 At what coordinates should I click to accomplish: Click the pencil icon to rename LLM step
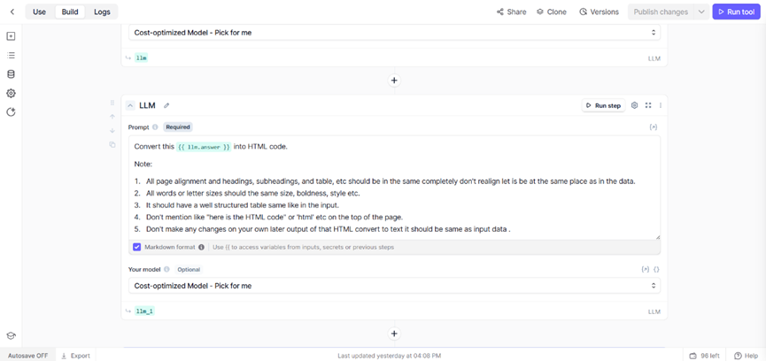pyautogui.click(x=166, y=105)
